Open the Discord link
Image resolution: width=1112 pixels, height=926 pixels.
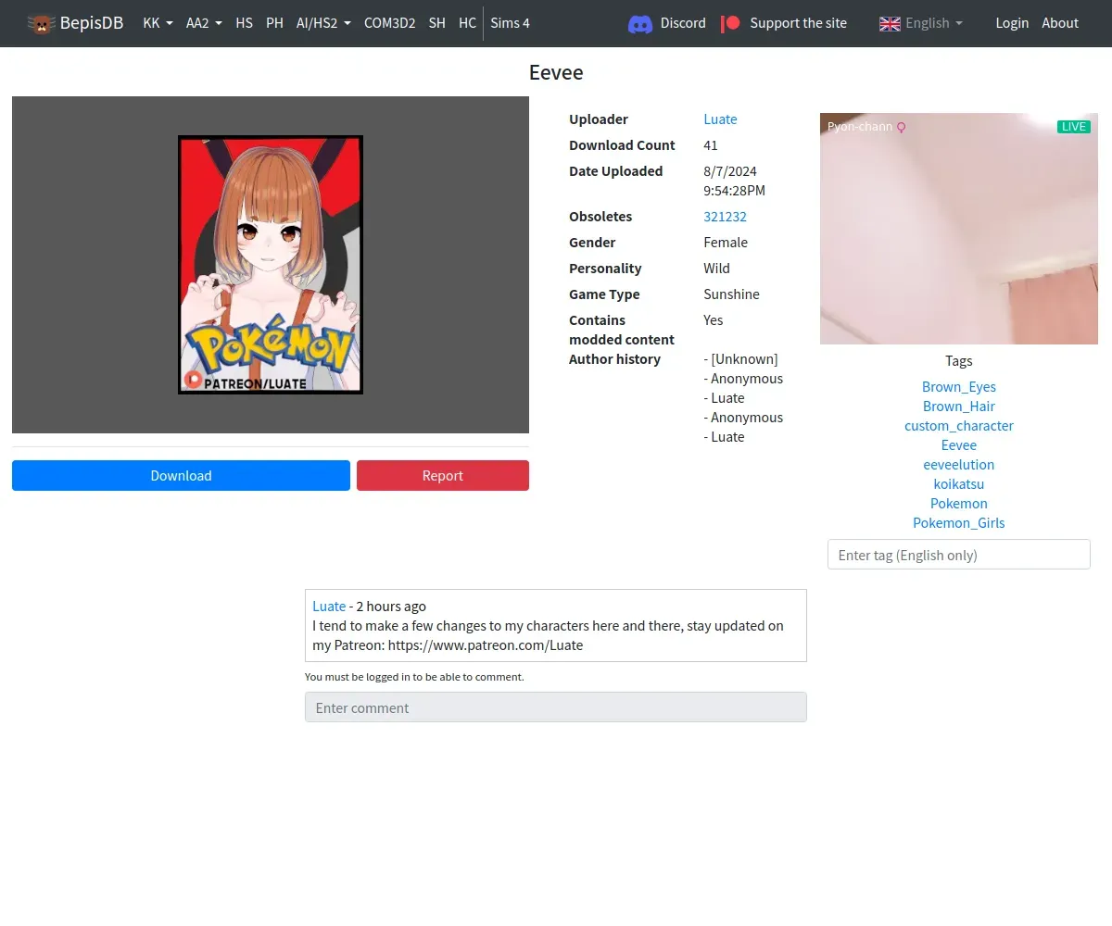(683, 23)
